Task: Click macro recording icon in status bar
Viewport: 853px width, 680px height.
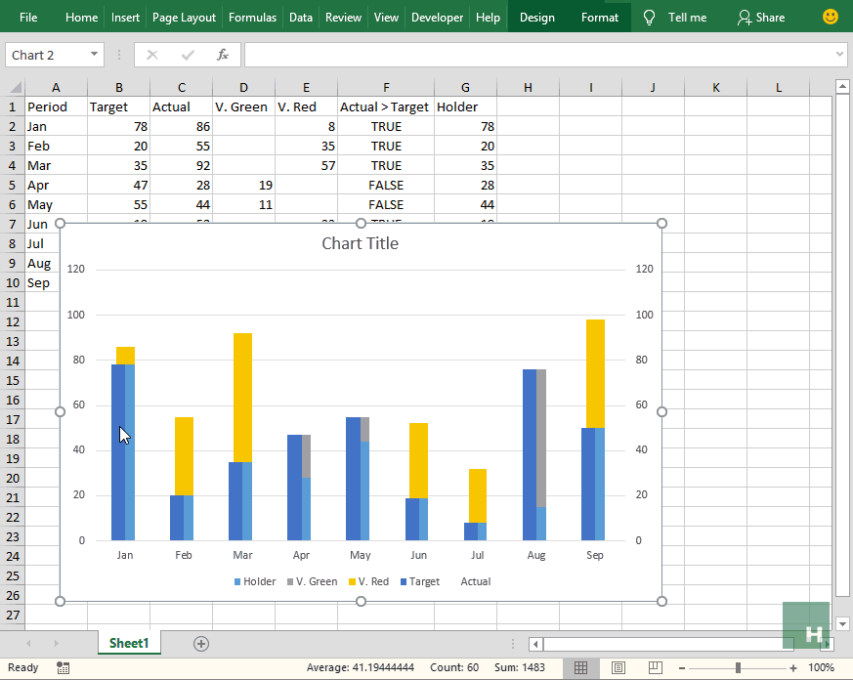Action: coord(63,667)
